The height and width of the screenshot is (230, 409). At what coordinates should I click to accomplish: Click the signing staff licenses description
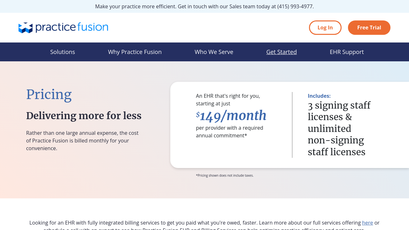tap(339, 128)
